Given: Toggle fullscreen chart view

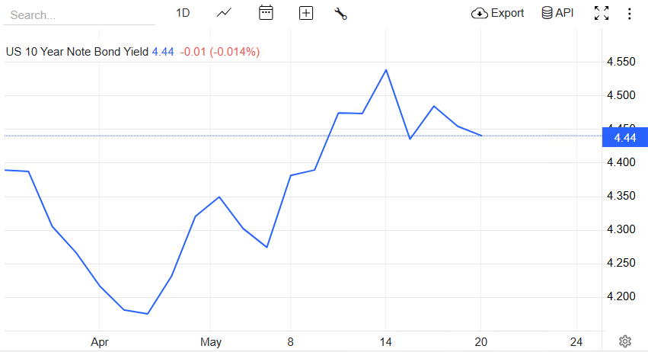Looking at the screenshot, I should coord(602,13).
